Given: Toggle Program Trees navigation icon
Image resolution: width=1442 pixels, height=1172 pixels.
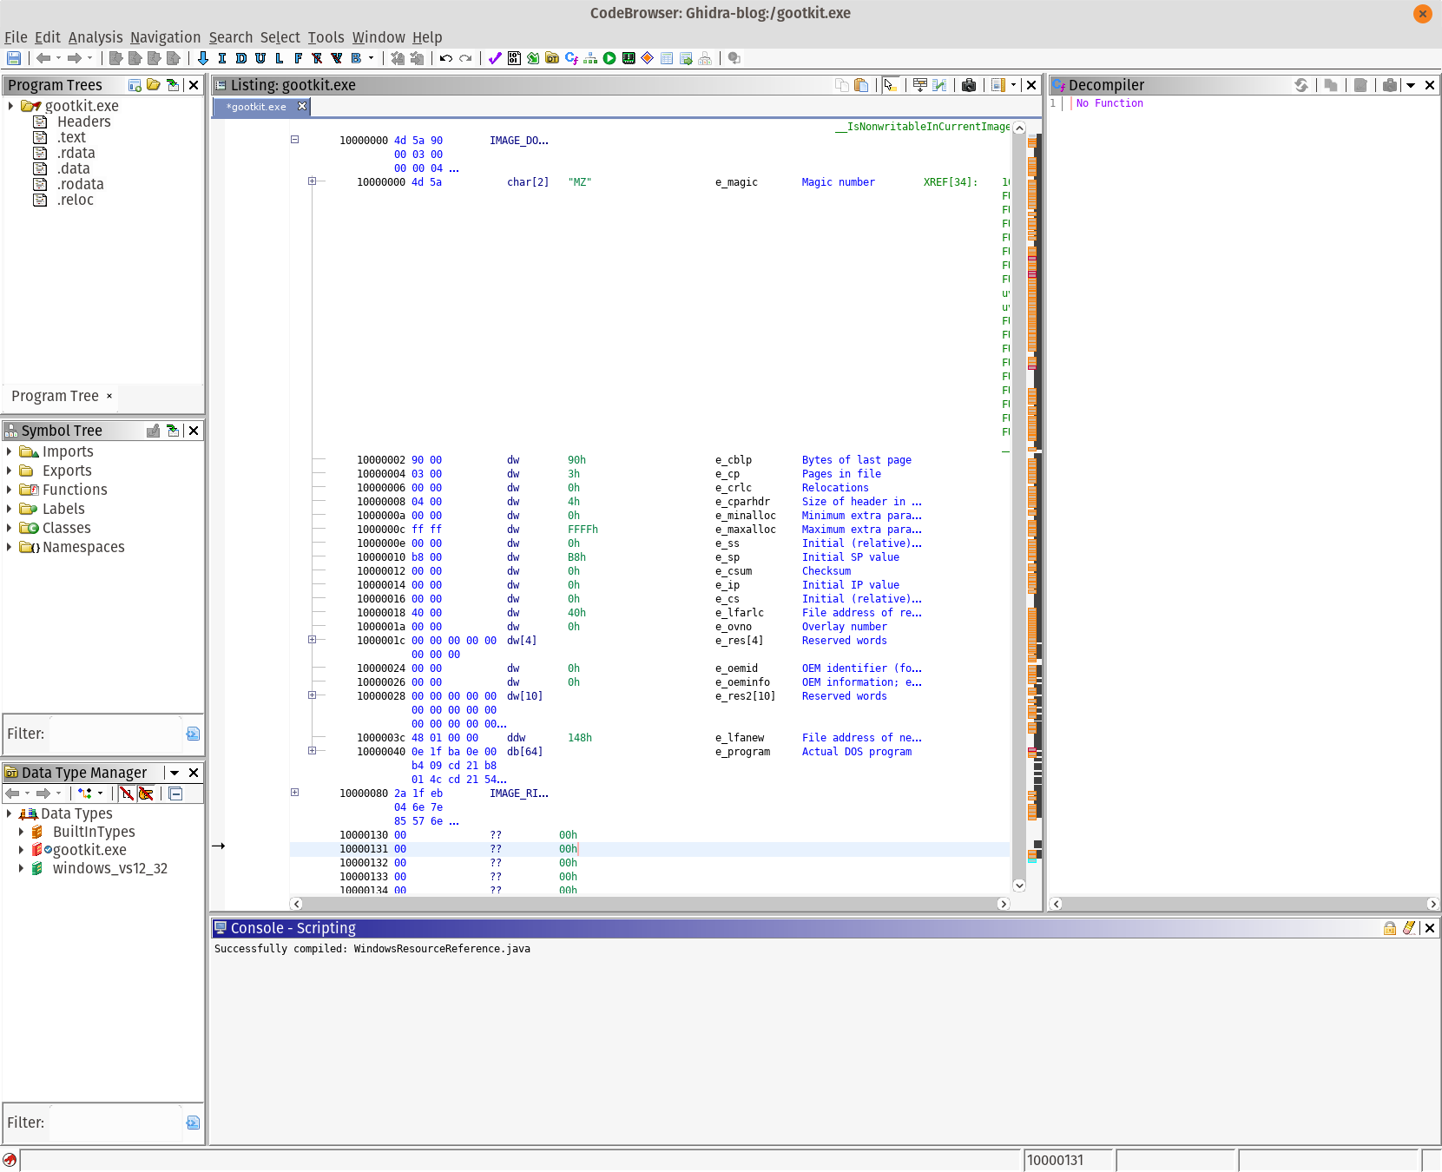Looking at the screenshot, I should [173, 85].
